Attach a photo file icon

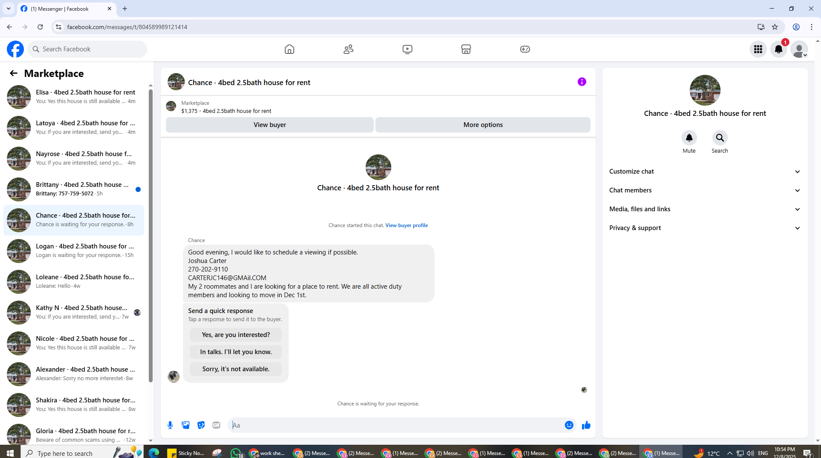[x=186, y=425]
